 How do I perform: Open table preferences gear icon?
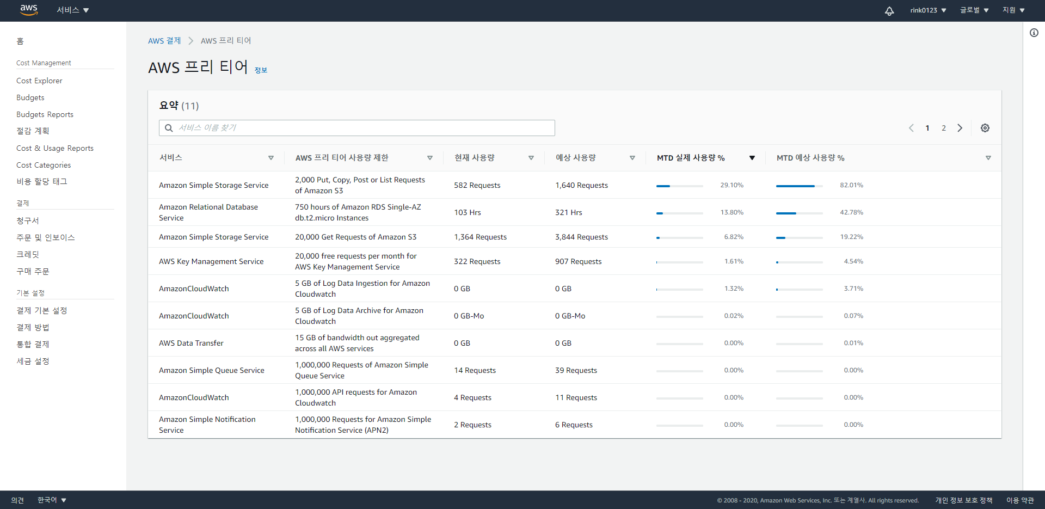point(985,128)
